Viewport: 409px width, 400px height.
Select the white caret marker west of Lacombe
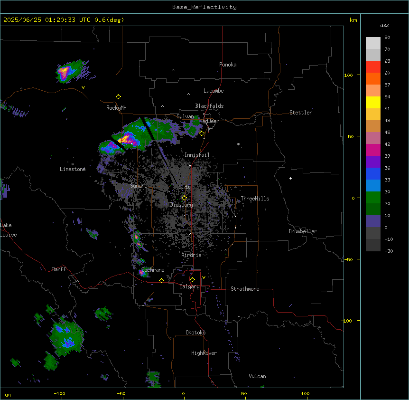tap(188, 94)
